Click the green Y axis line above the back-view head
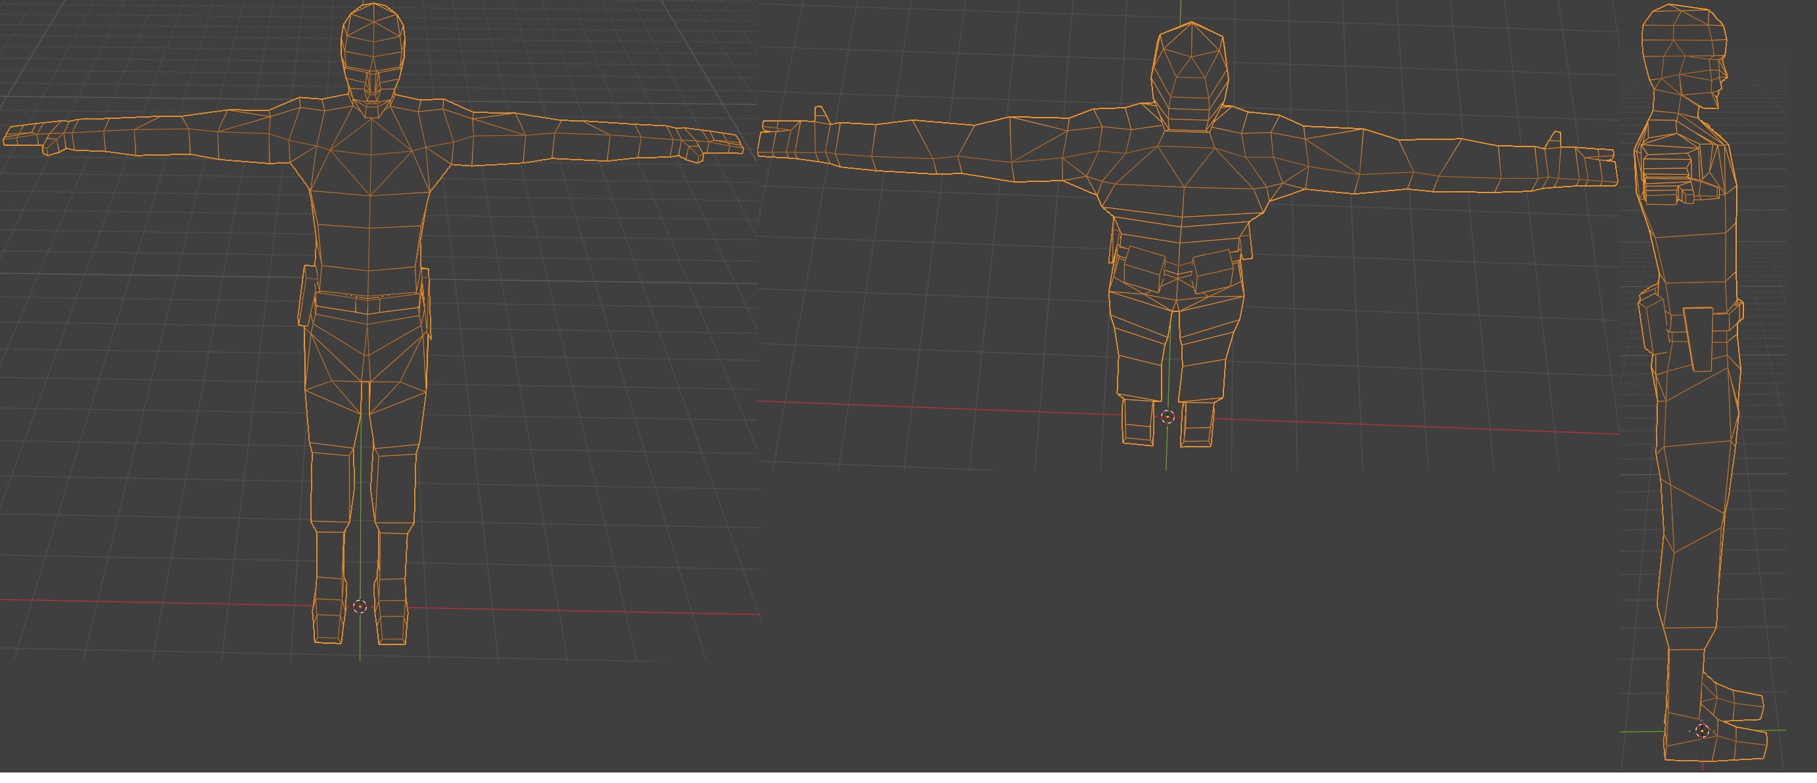Screen dimensions: 1817x783 [x=1181, y=10]
